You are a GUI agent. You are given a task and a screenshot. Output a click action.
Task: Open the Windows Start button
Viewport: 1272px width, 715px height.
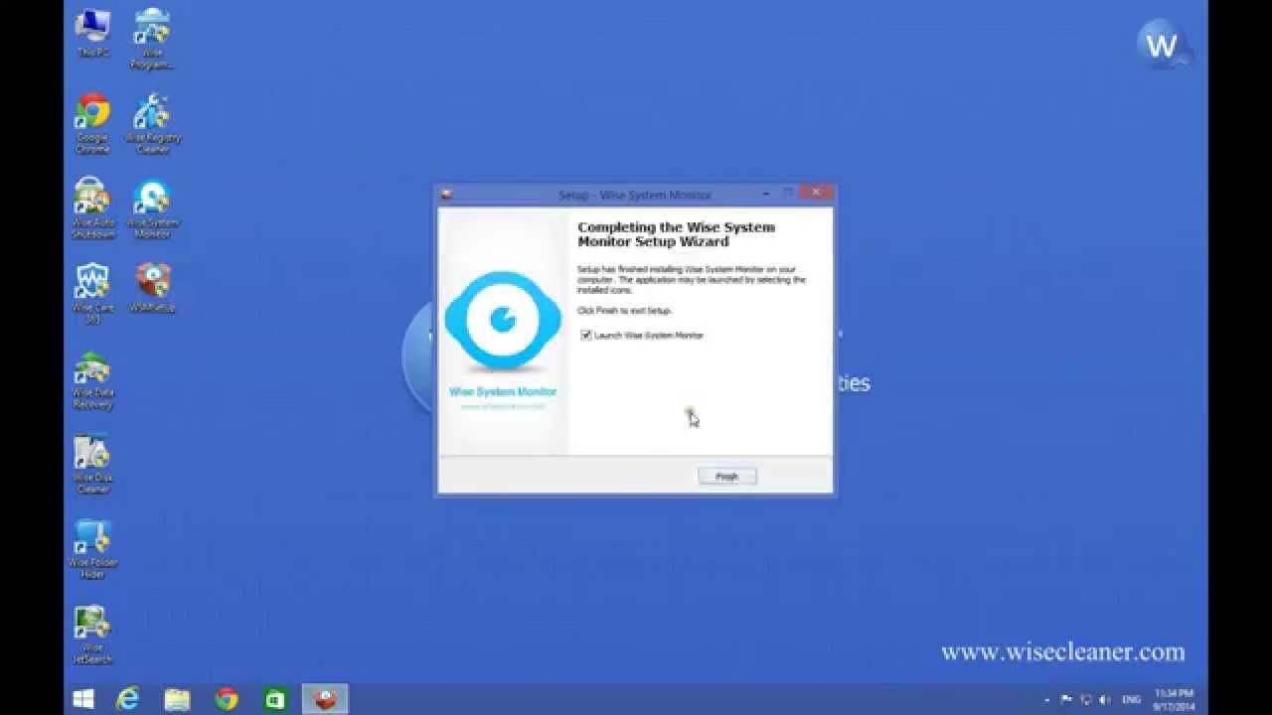click(83, 699)
